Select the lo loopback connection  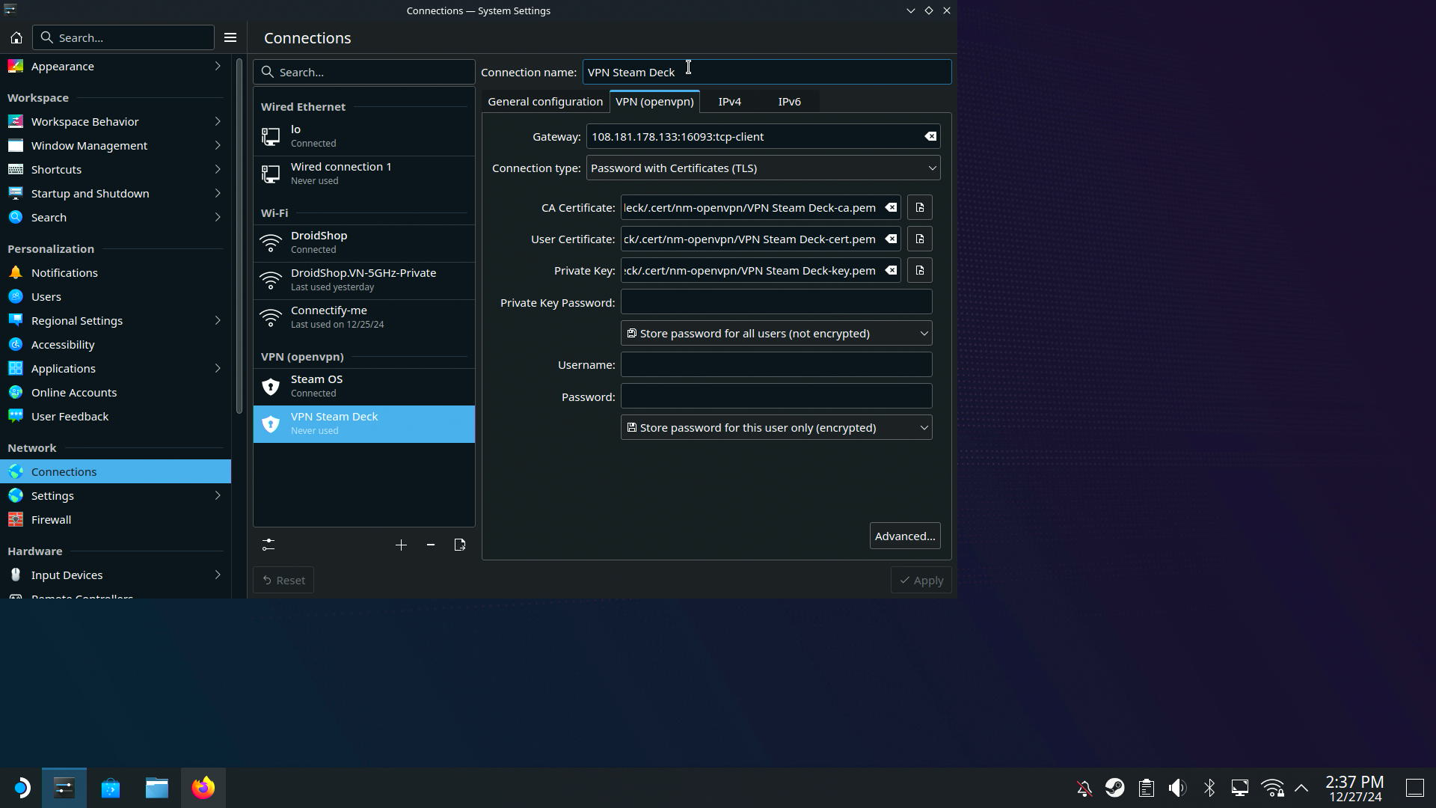pyautogui.click(x=364, y=137)
